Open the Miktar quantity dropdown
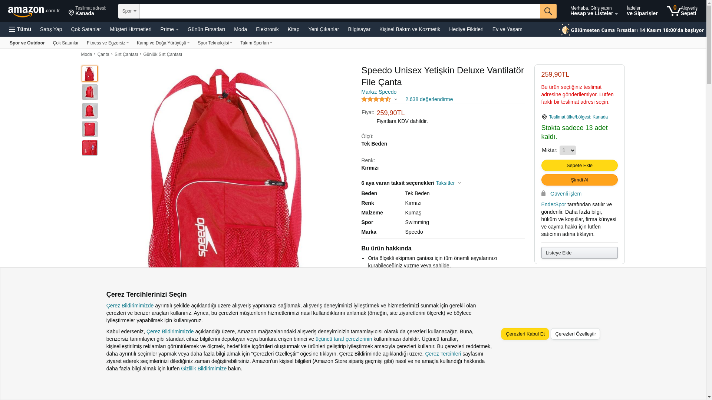Image resolution: width=712 pixels, height=400 pixels. 567,150
